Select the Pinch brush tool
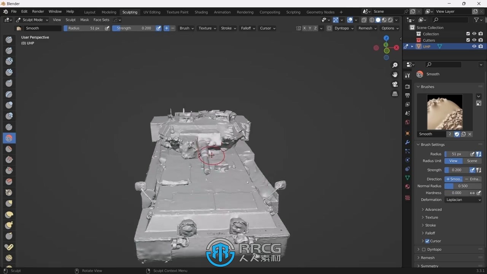The height and width of the screenshot is (274, 487). (x=9, y=193)
